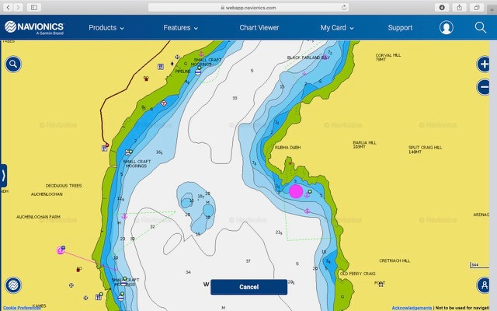Select the large magenta circle marker
The height and width of the screenshot is (311, 497).
click(x=296, y=192)
